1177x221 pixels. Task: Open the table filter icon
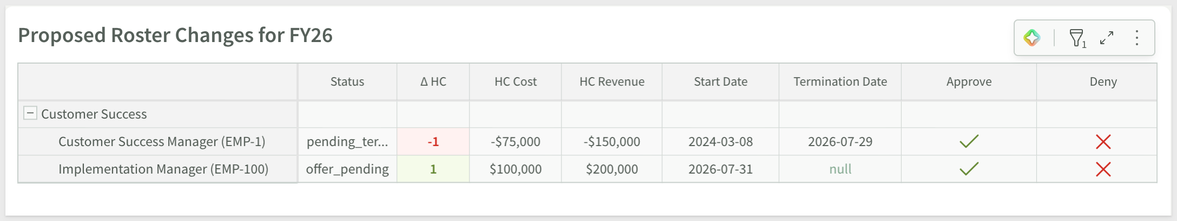pyautogui.click(x=1077, y=38)
